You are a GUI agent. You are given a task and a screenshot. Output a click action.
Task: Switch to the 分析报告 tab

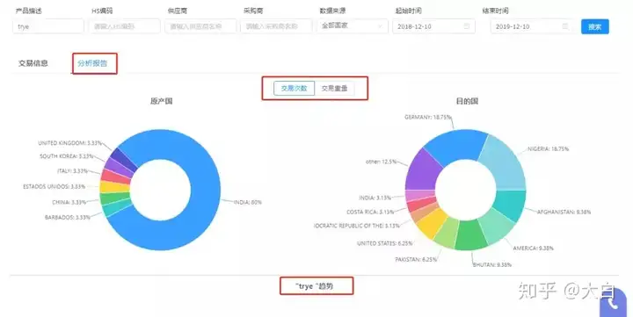coord(92,63)
